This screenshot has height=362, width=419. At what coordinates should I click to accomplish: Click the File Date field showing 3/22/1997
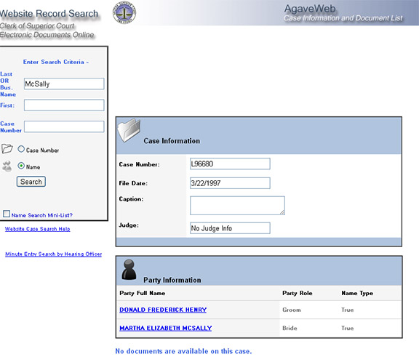pyautogui.click(x=230, y=183)
